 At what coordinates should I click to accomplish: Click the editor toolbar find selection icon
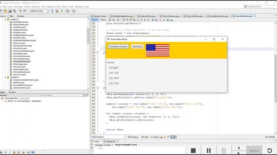click(x=124, y=20)
